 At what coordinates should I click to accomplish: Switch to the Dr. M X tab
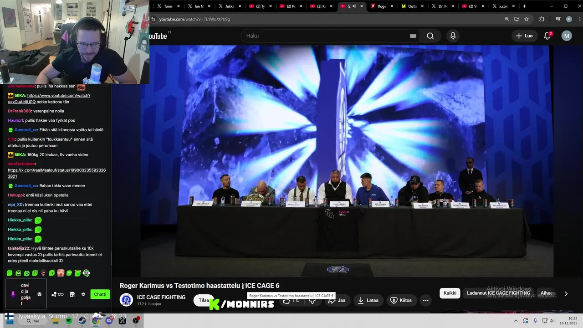coord(442,6)
